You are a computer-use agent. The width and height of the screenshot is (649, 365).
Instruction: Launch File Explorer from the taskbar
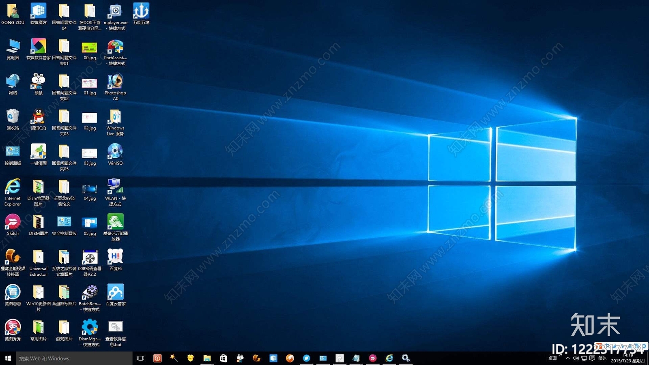point(207,358)
